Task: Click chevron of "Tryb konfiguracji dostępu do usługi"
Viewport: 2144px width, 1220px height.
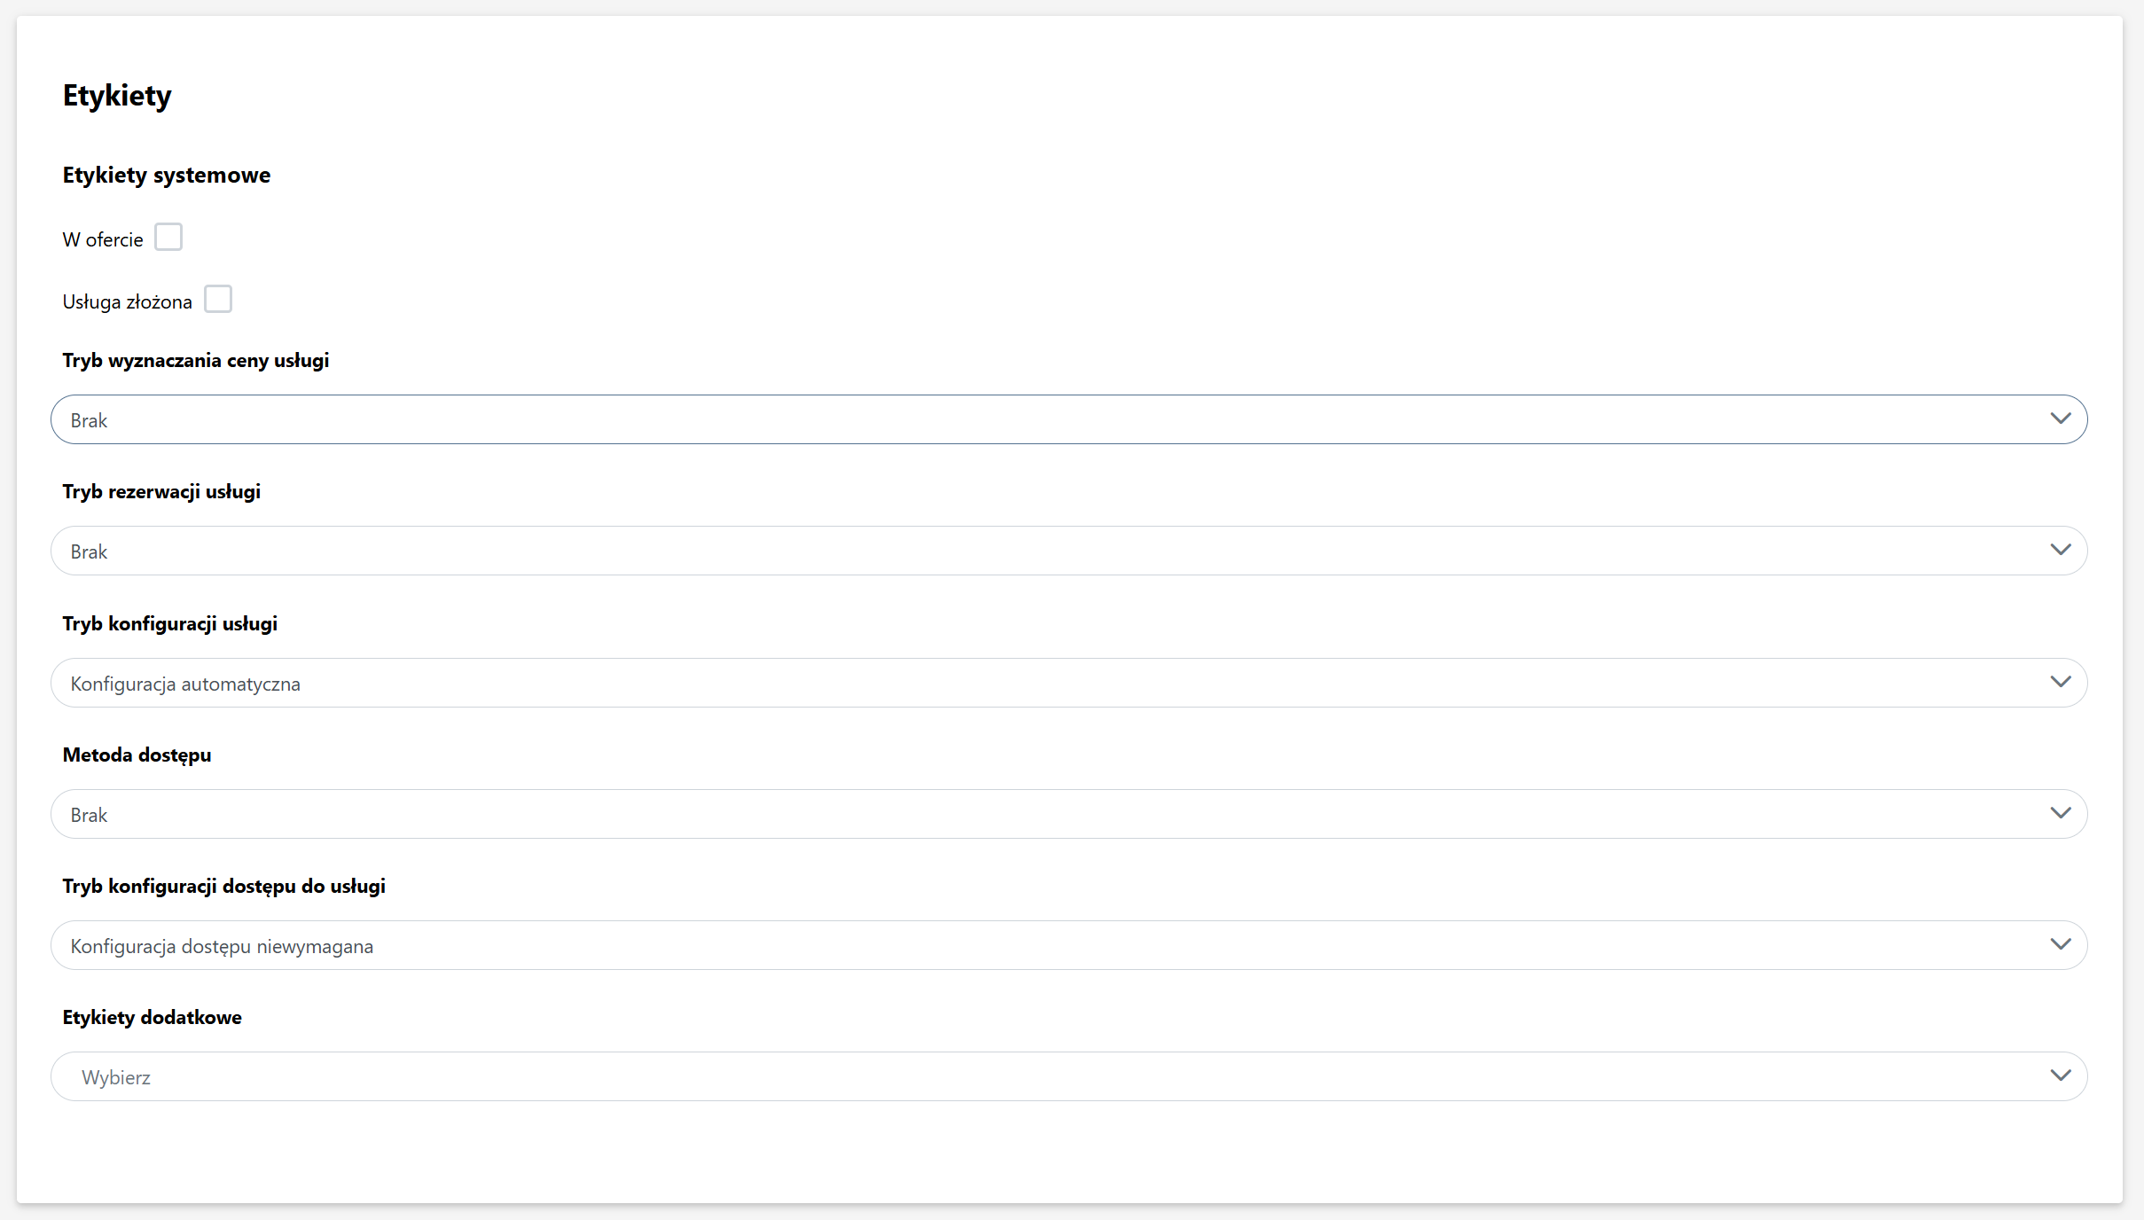Action: (2060, 944)
